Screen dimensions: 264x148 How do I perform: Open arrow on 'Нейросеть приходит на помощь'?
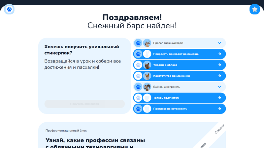tap(220, 54)
